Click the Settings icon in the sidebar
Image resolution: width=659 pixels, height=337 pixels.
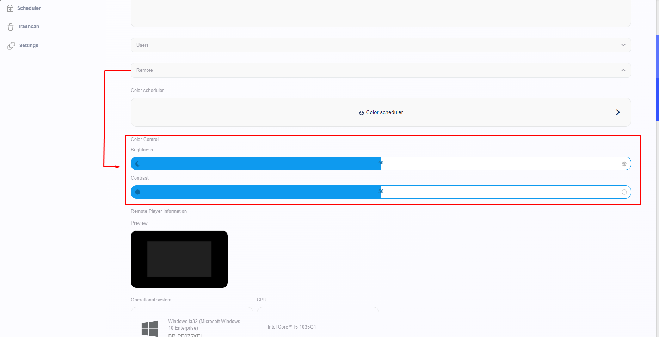point(11,46)
